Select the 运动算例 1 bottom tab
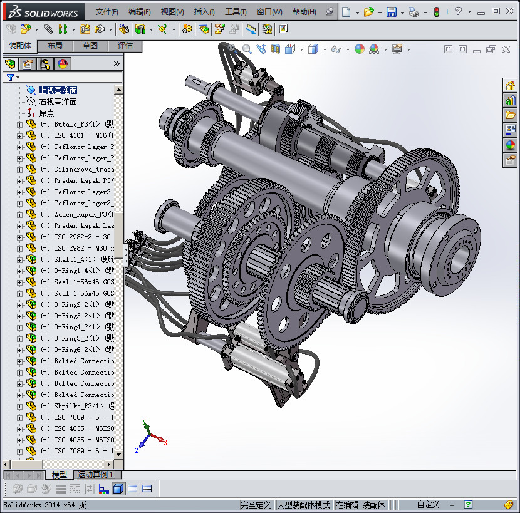The width and height of the screenshot is (520, 513). click(94, 475)
